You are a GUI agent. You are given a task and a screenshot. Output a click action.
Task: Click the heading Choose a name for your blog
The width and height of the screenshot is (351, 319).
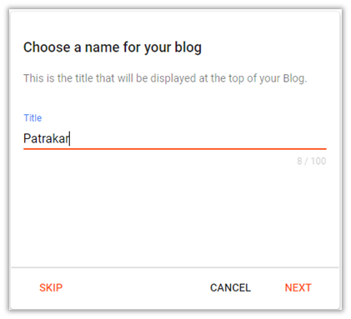(x=113, y=47)
